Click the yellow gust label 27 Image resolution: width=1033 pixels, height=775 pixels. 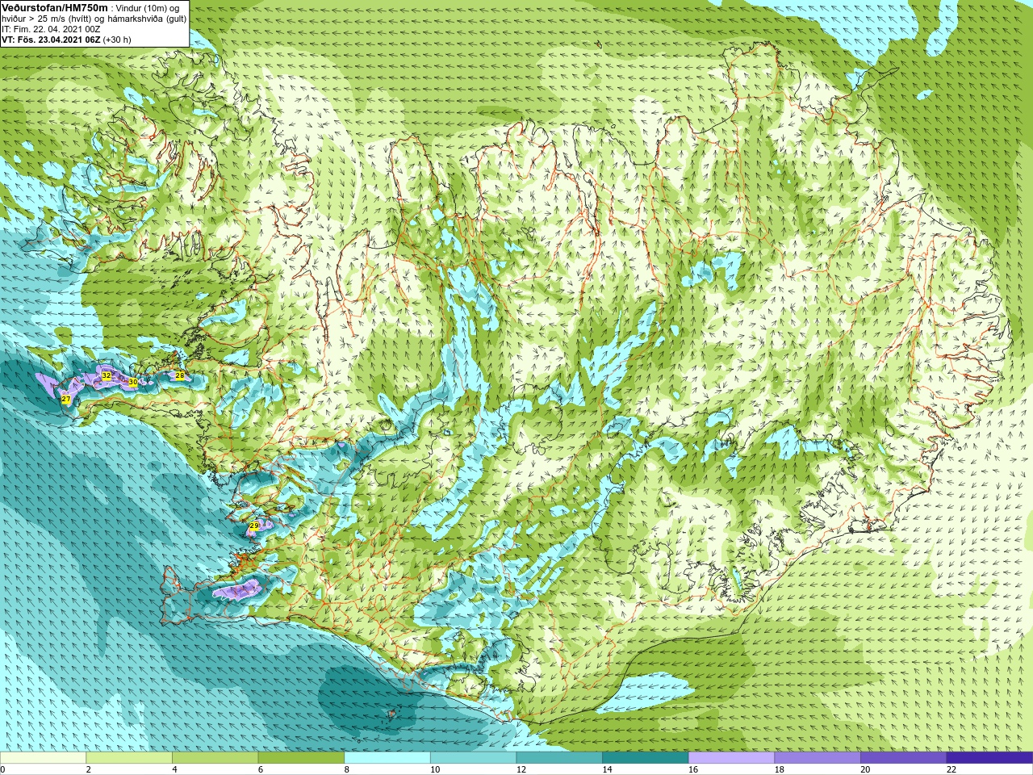pos(65,399)
